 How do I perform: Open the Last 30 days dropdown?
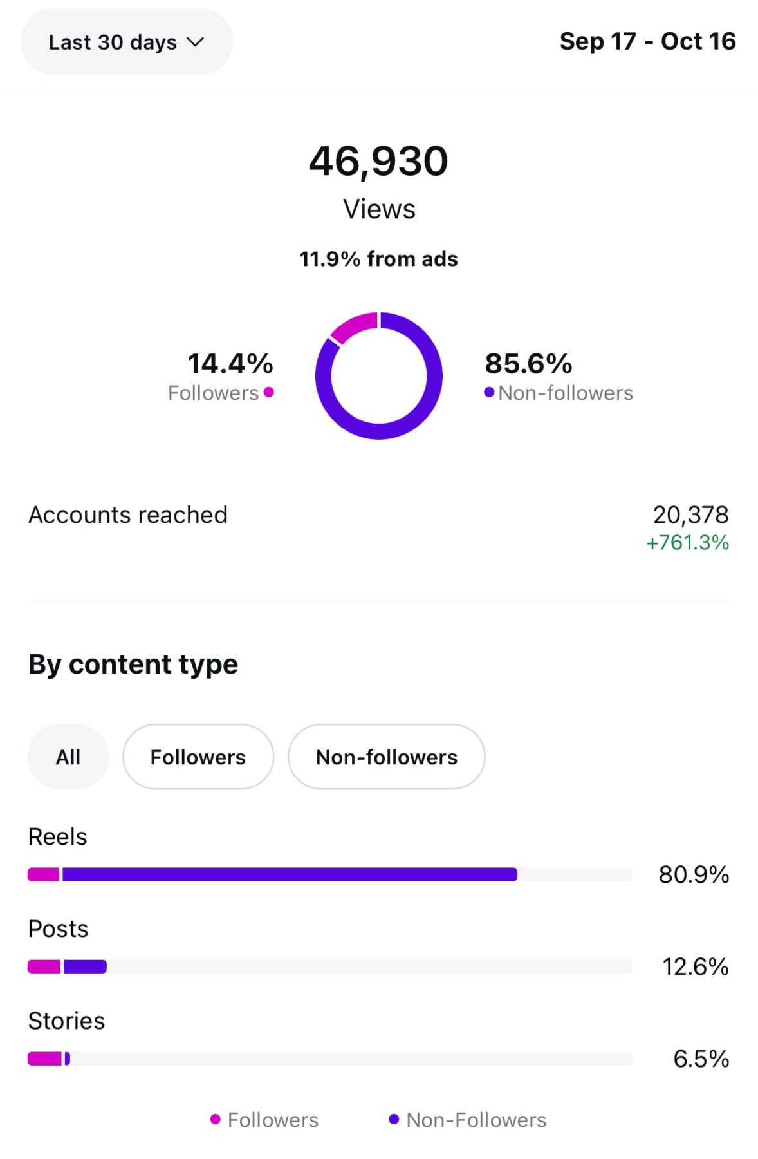coord(126,42)
